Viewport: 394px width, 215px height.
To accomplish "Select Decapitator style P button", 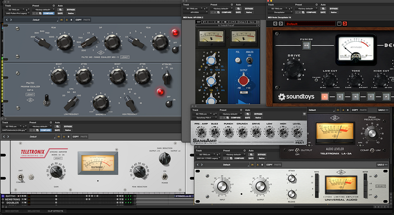I will pos(386,96).
